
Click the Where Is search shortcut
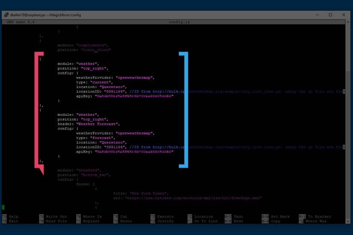pyautogui.click(x=93, y=217)
